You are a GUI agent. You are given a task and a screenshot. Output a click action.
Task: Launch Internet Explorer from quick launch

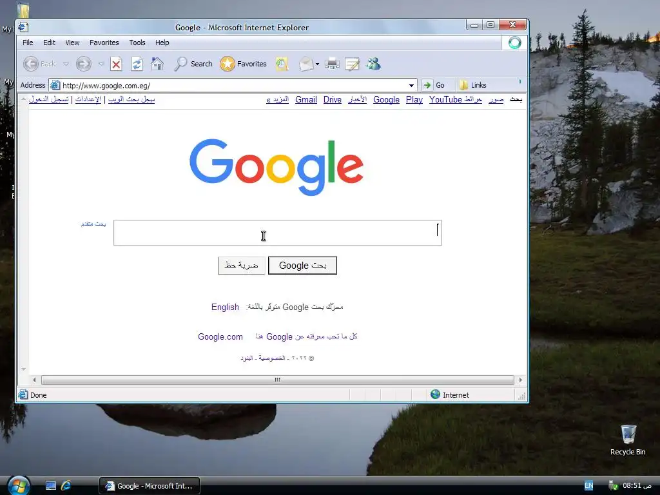coord(66,486)
